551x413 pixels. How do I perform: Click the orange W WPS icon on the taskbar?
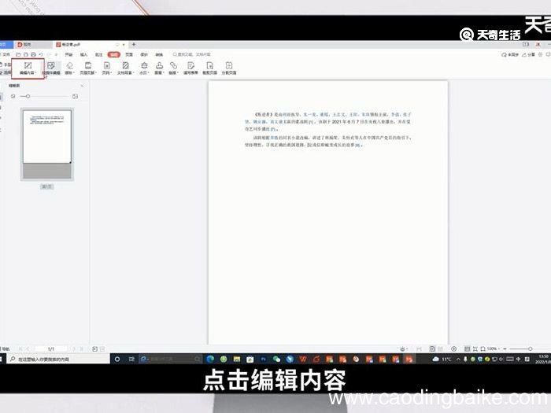pyautogui.click(x=303, y=359)
